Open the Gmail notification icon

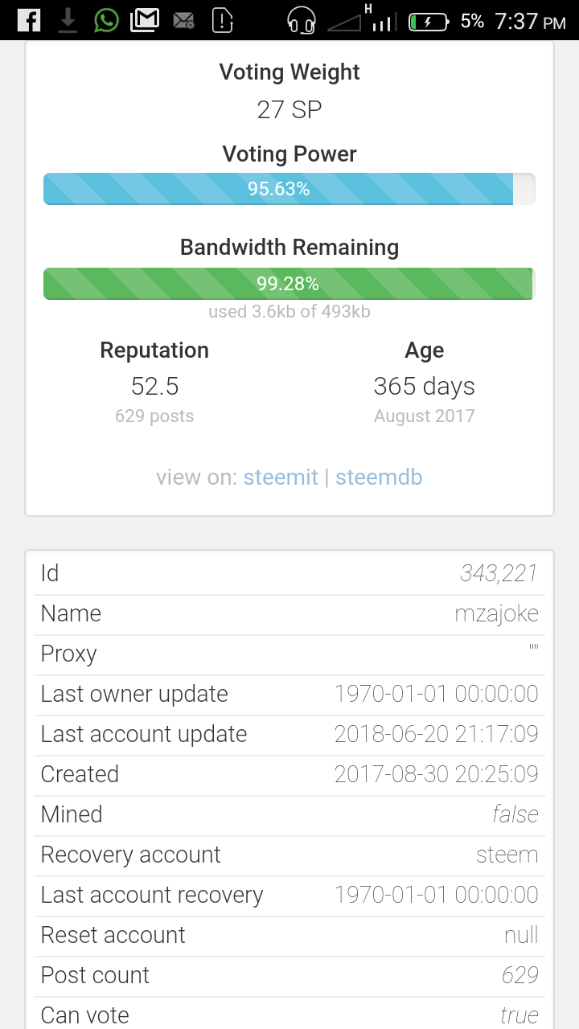click(x=145, y=20)
